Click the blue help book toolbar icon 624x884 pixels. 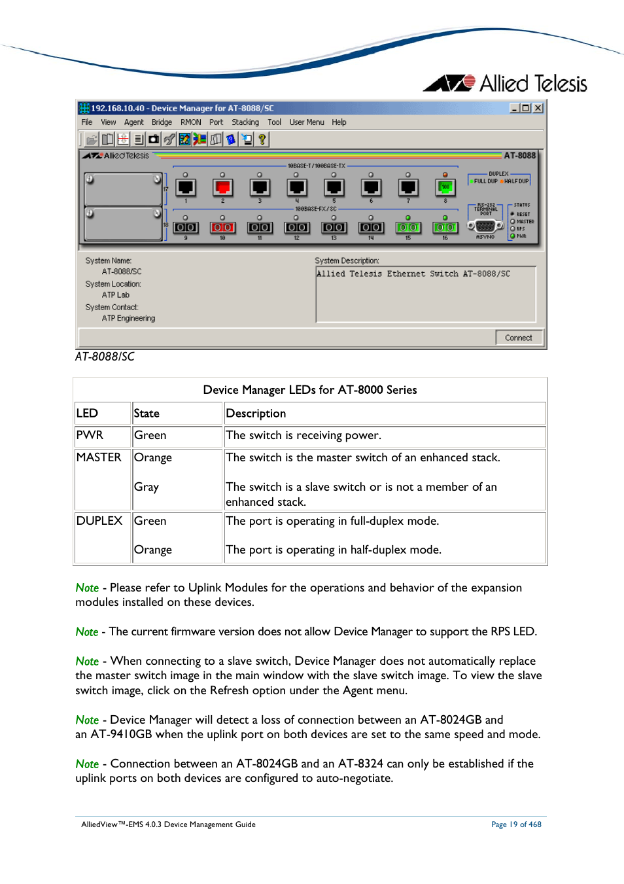(x=231, y=139)
